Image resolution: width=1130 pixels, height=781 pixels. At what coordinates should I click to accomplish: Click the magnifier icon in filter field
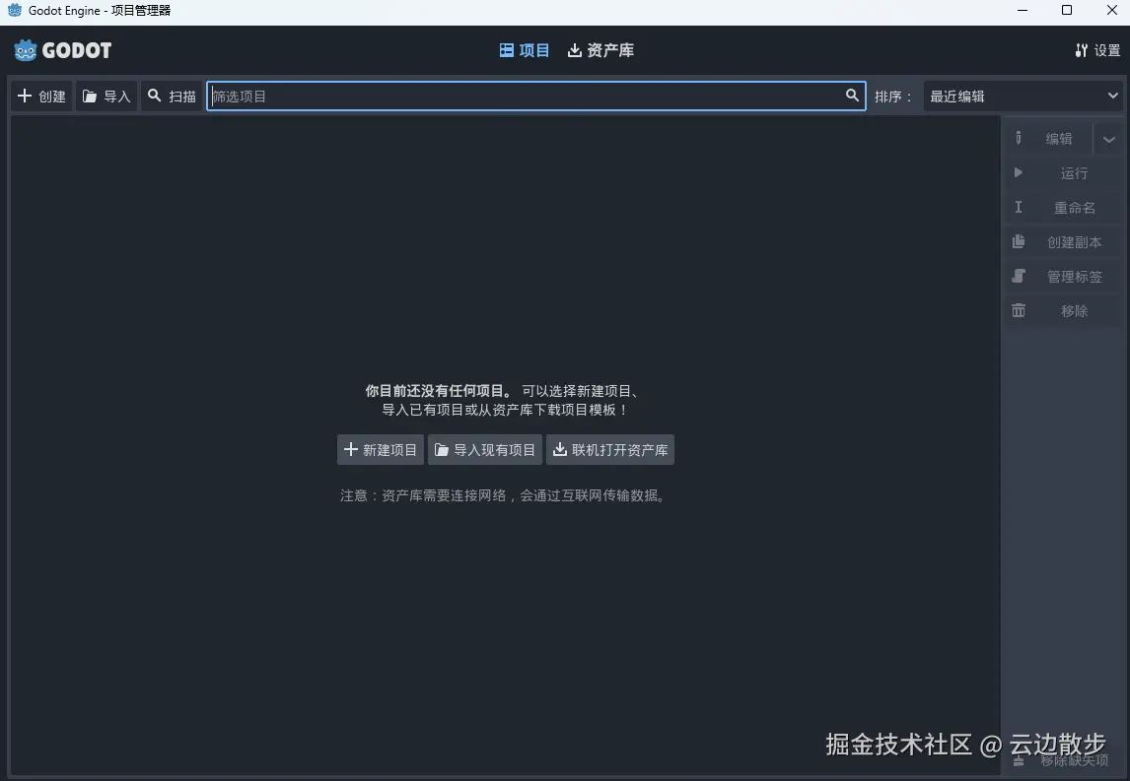pyautogui.click(x=852, y=96)
